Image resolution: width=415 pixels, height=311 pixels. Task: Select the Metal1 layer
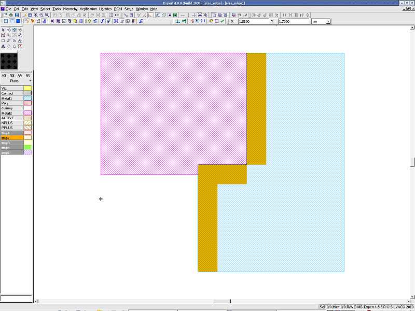pyautogui.click(x=11, y=98)
